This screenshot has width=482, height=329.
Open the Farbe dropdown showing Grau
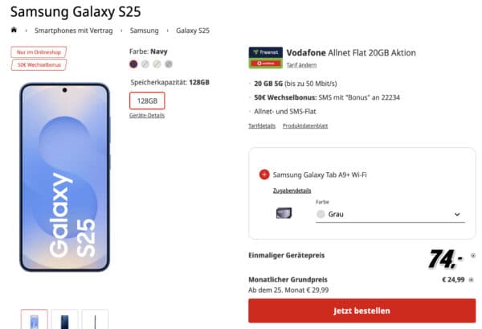coord(389,214)
